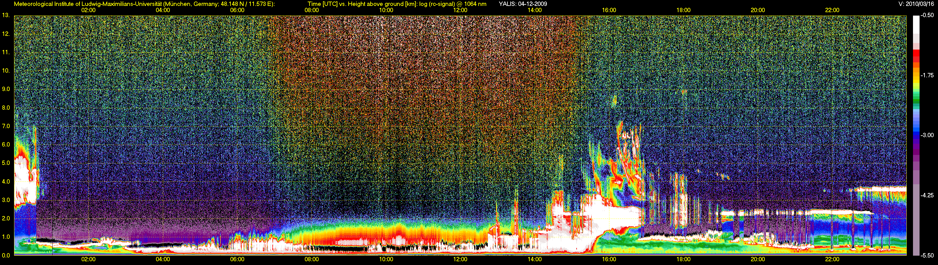Click the "3.0" height axis label
938x265 pixels.
coord(6,200)
